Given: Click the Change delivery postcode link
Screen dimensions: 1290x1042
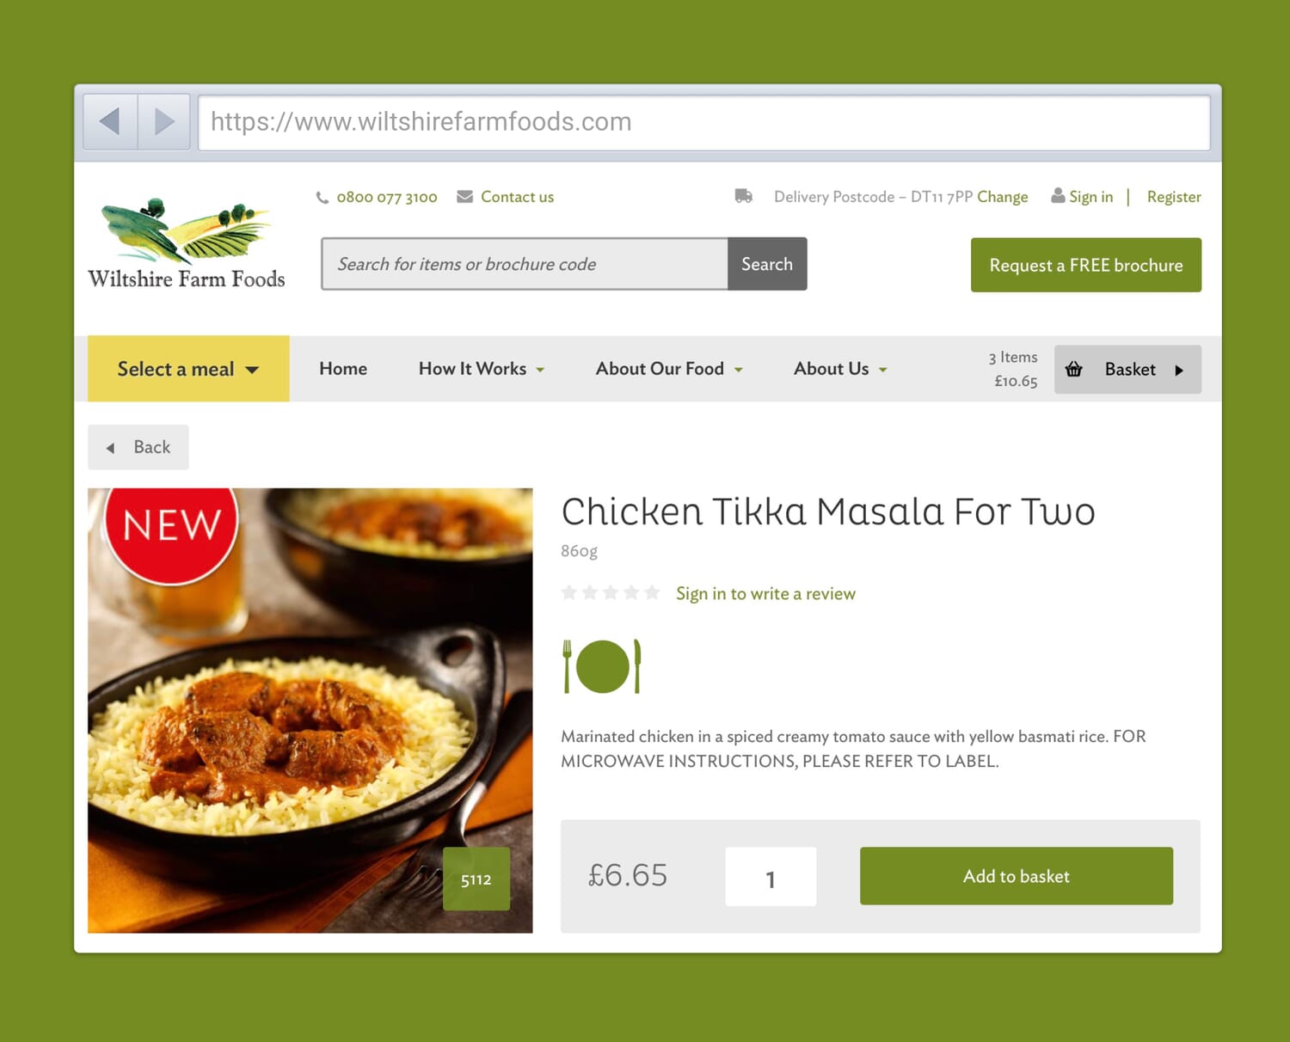Looking at the screenshot, I should [1003, 197].
